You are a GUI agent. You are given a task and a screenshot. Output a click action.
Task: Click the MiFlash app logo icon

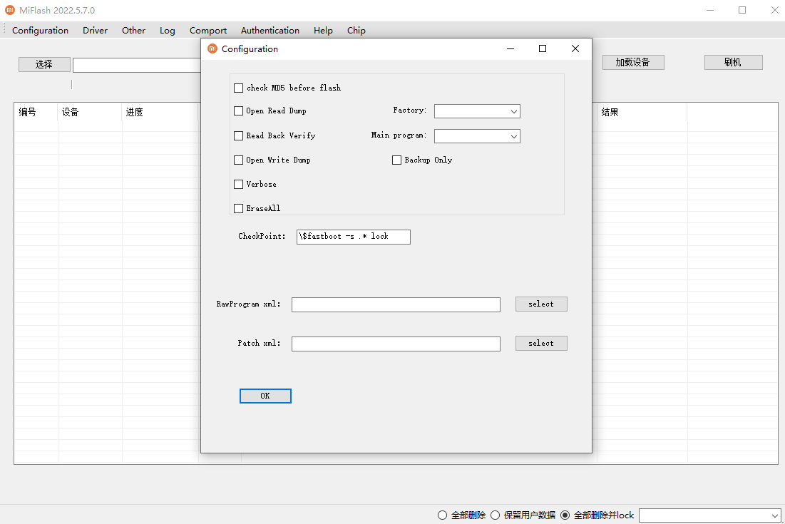click(x=9, y=11)
